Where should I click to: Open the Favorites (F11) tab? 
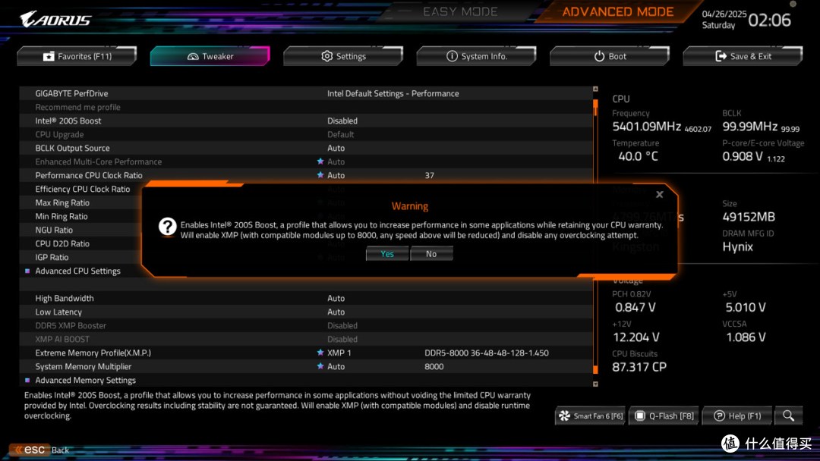click(x=77, y=56)
